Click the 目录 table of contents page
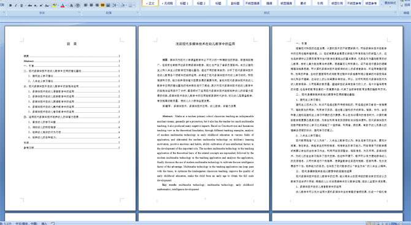The height and width of the screenshot is (225, 411). 71,118
